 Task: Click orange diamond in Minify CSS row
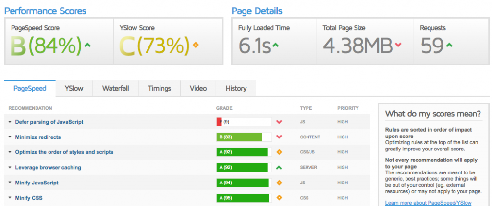pyautogui.click(x=279, y=198)
